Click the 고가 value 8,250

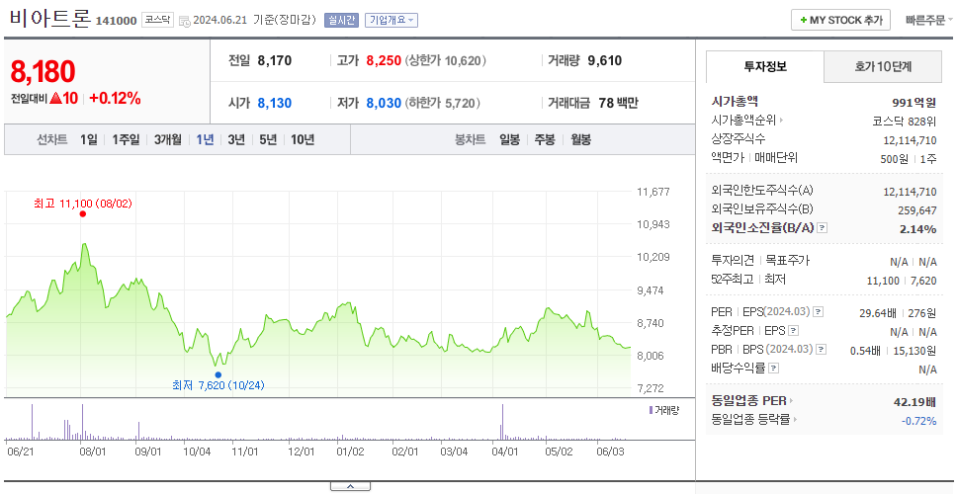click(384, 60)
